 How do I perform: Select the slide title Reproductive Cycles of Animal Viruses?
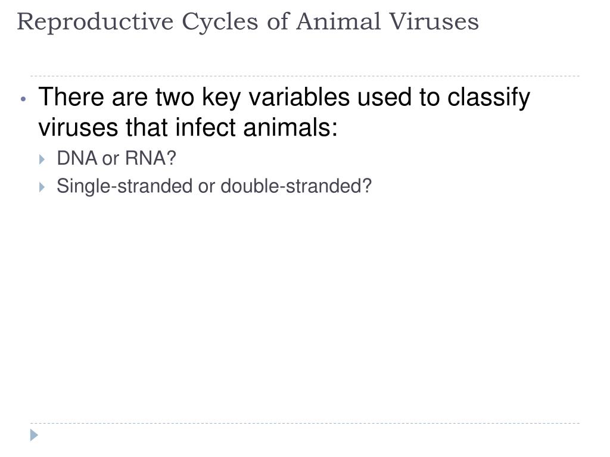click(x=248, y=22)
